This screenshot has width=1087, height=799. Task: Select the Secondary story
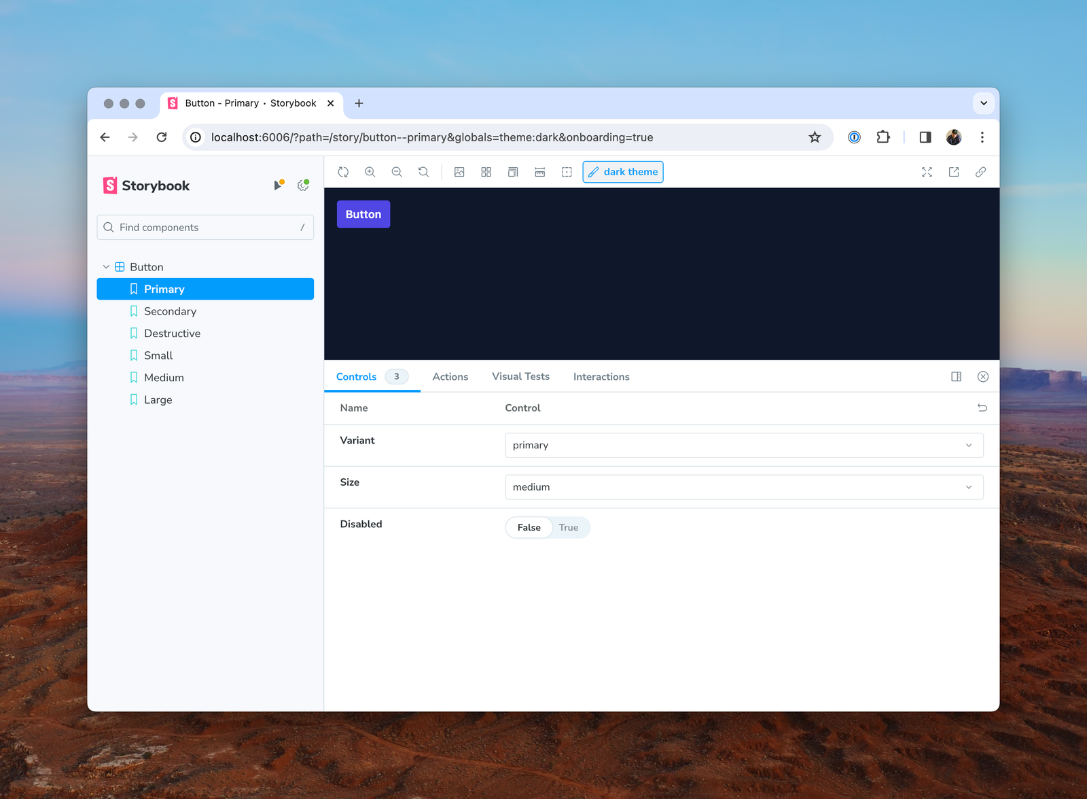(170, 311)
